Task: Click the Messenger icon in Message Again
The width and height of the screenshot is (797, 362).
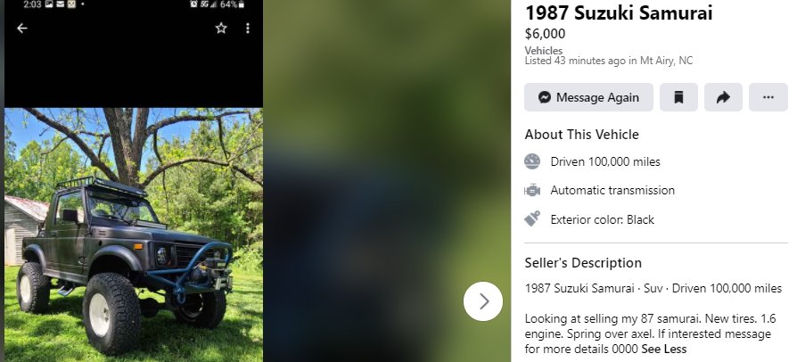Action: pyautogui.click(x=545, y=97)
